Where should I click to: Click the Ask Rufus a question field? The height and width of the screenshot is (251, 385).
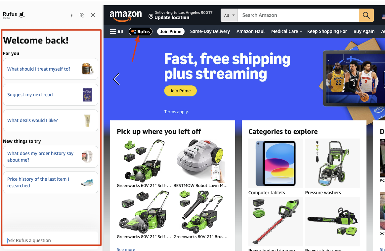pyautogui.click(x=51, y=240)
